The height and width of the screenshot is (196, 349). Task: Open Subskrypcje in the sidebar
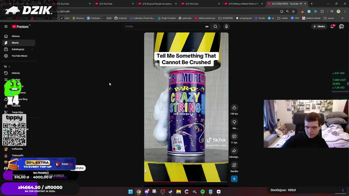(19, 49)
